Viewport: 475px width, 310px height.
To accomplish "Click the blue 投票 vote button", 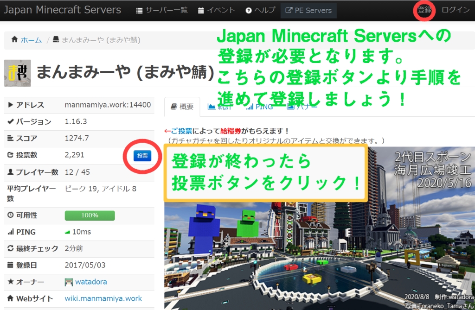I will point(142,156).
